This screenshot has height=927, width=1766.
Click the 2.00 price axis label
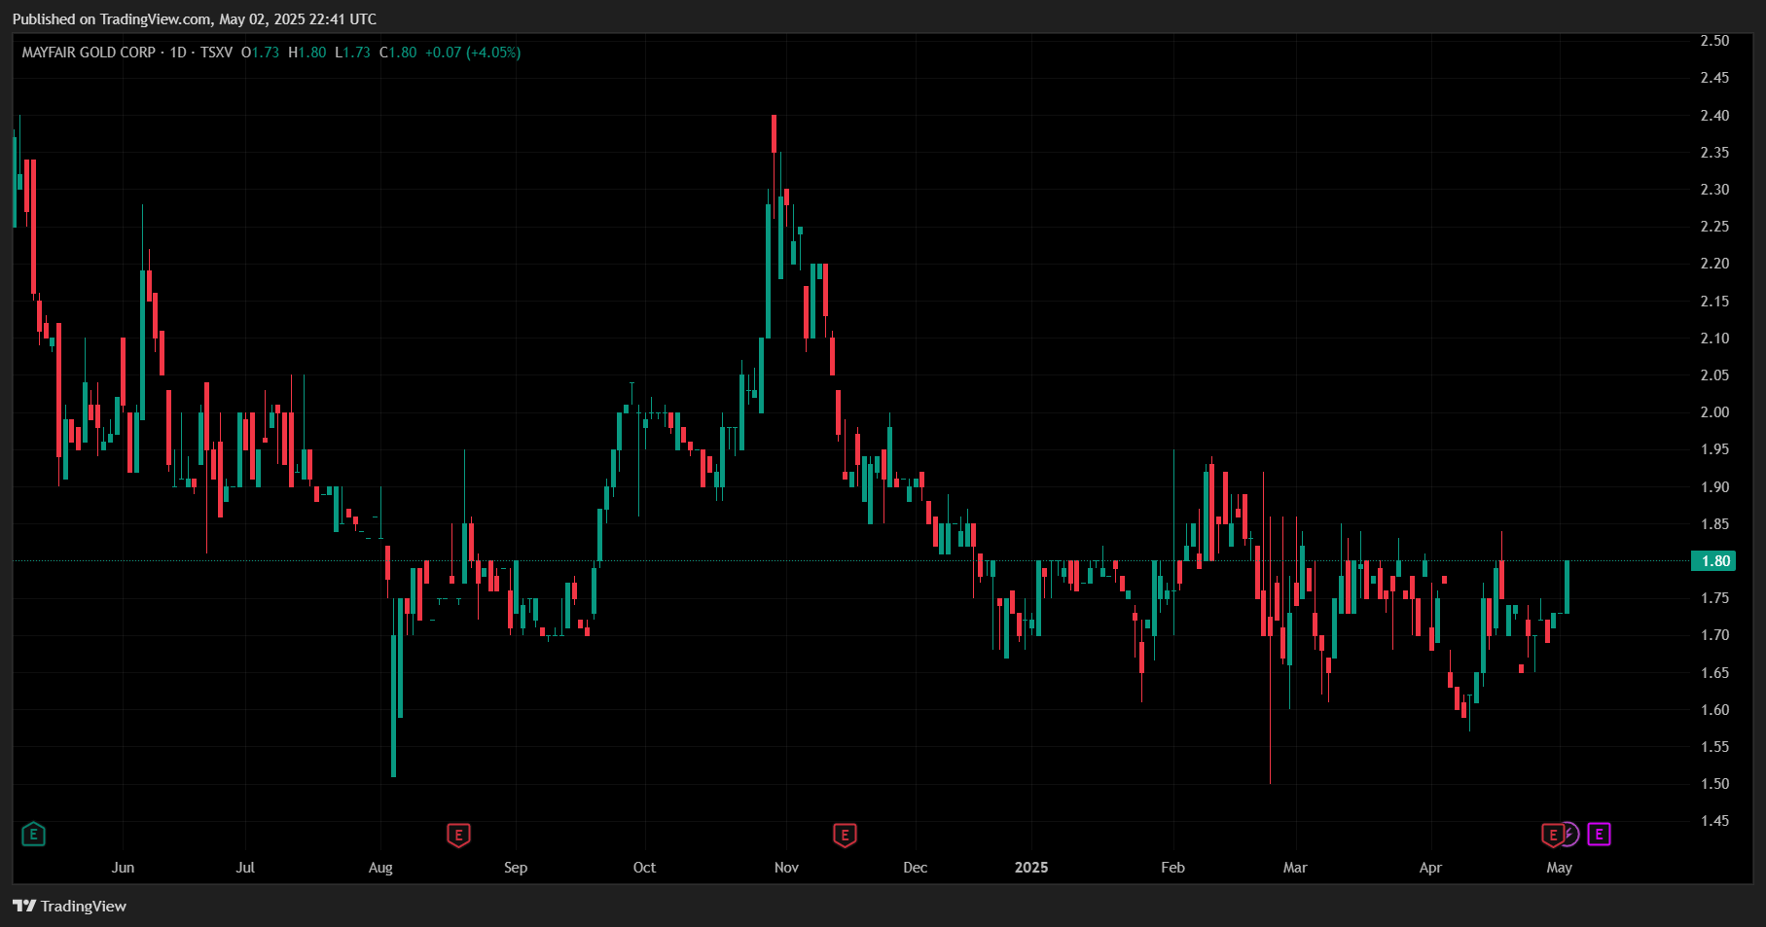tap(1714, 412)
